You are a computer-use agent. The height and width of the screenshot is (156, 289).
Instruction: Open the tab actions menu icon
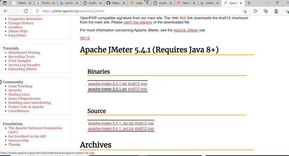point(5,3)
